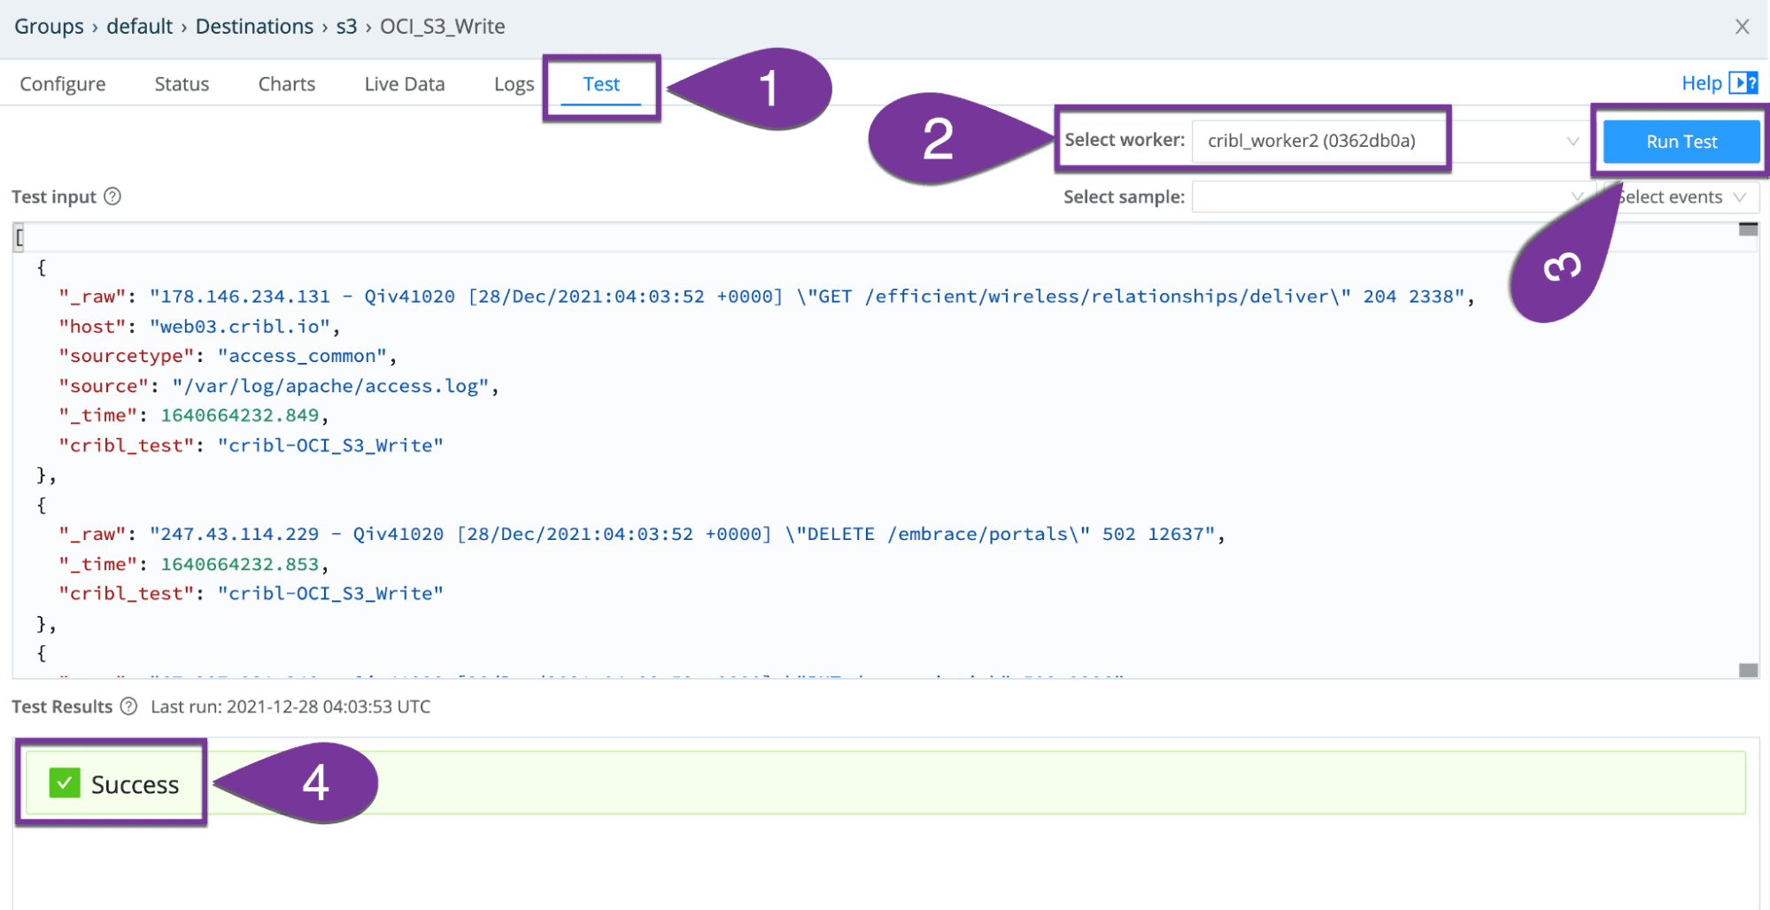Select the Test tab
This screenshot has width=1770, height=910.
point(601,84)
